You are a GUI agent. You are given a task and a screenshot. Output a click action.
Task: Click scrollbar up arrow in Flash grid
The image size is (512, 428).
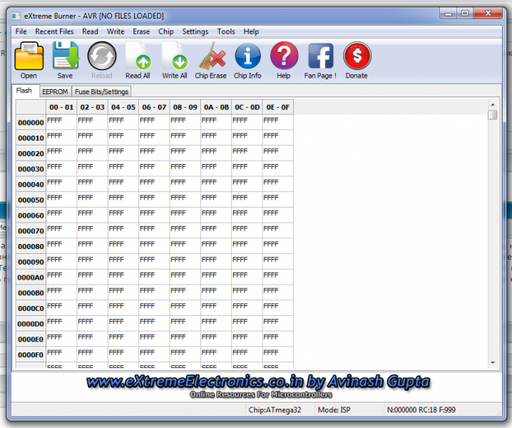coord(493,105)
